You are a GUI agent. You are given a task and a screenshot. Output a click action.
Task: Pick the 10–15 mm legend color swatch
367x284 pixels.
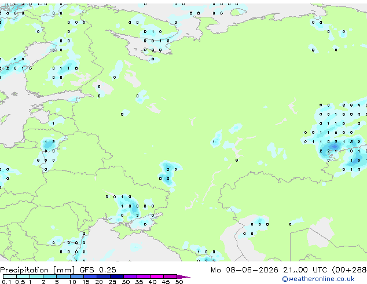(76, 276)
